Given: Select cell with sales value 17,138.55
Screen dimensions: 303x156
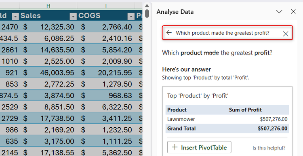Looking at the screenshot, I should click(48, 152).
